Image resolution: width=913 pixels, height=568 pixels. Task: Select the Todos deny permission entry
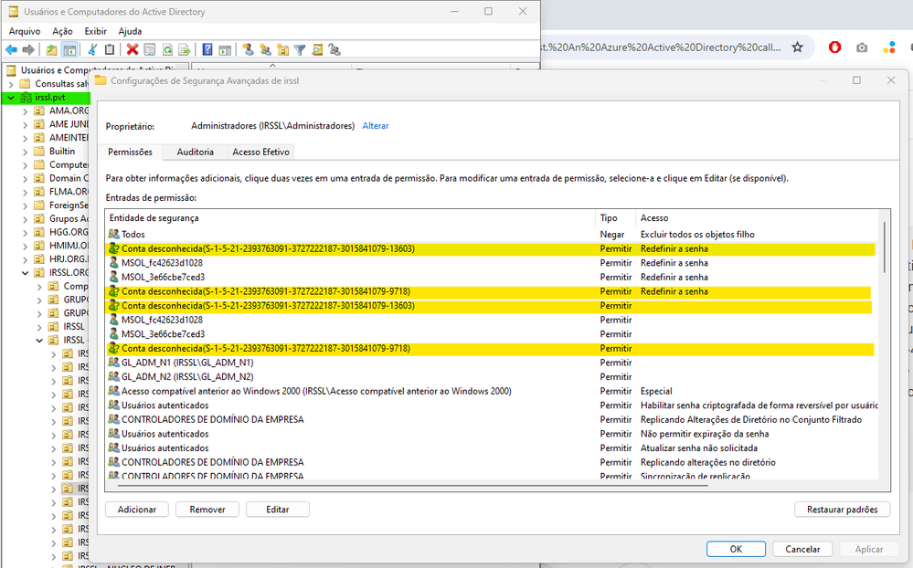[492, 235]
